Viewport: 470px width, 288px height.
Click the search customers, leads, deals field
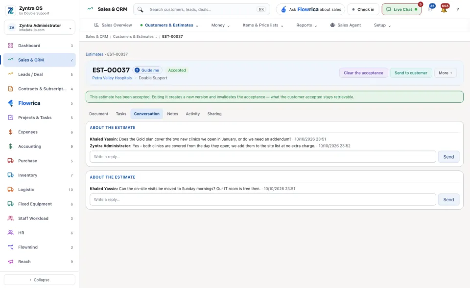pos(202,9)
